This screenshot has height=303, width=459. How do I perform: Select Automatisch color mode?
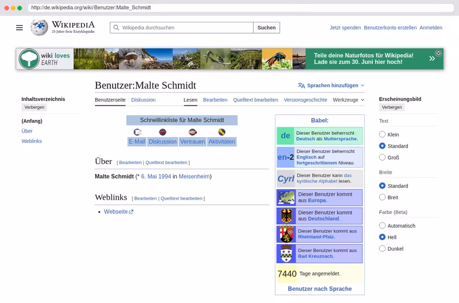click(382, 226)
